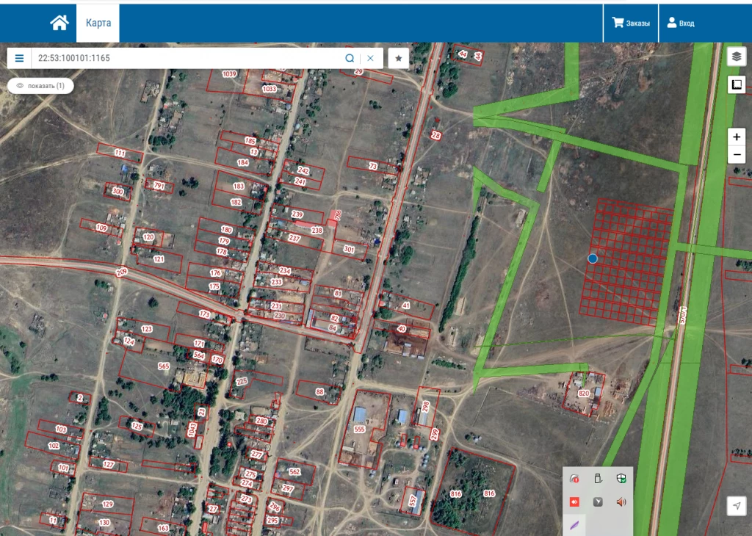
Task: Open Windows Security shield tray icon
Action: click(x=621, y=479)
